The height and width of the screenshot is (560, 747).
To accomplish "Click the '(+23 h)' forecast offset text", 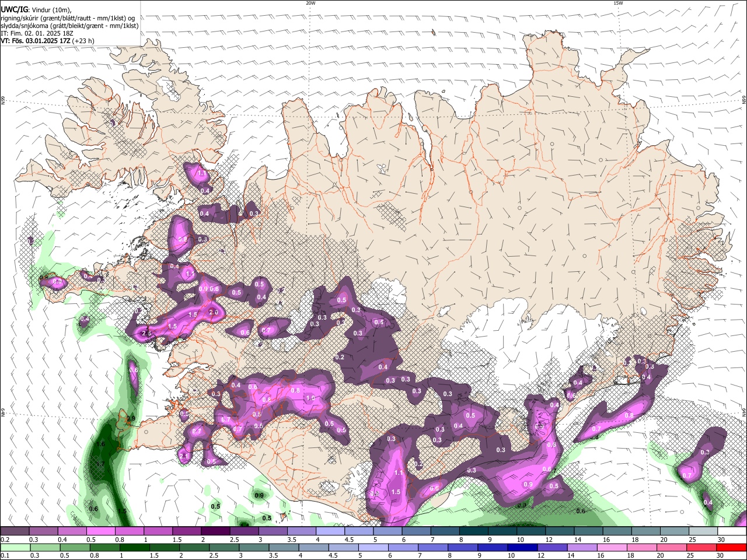I will point(84,41).
